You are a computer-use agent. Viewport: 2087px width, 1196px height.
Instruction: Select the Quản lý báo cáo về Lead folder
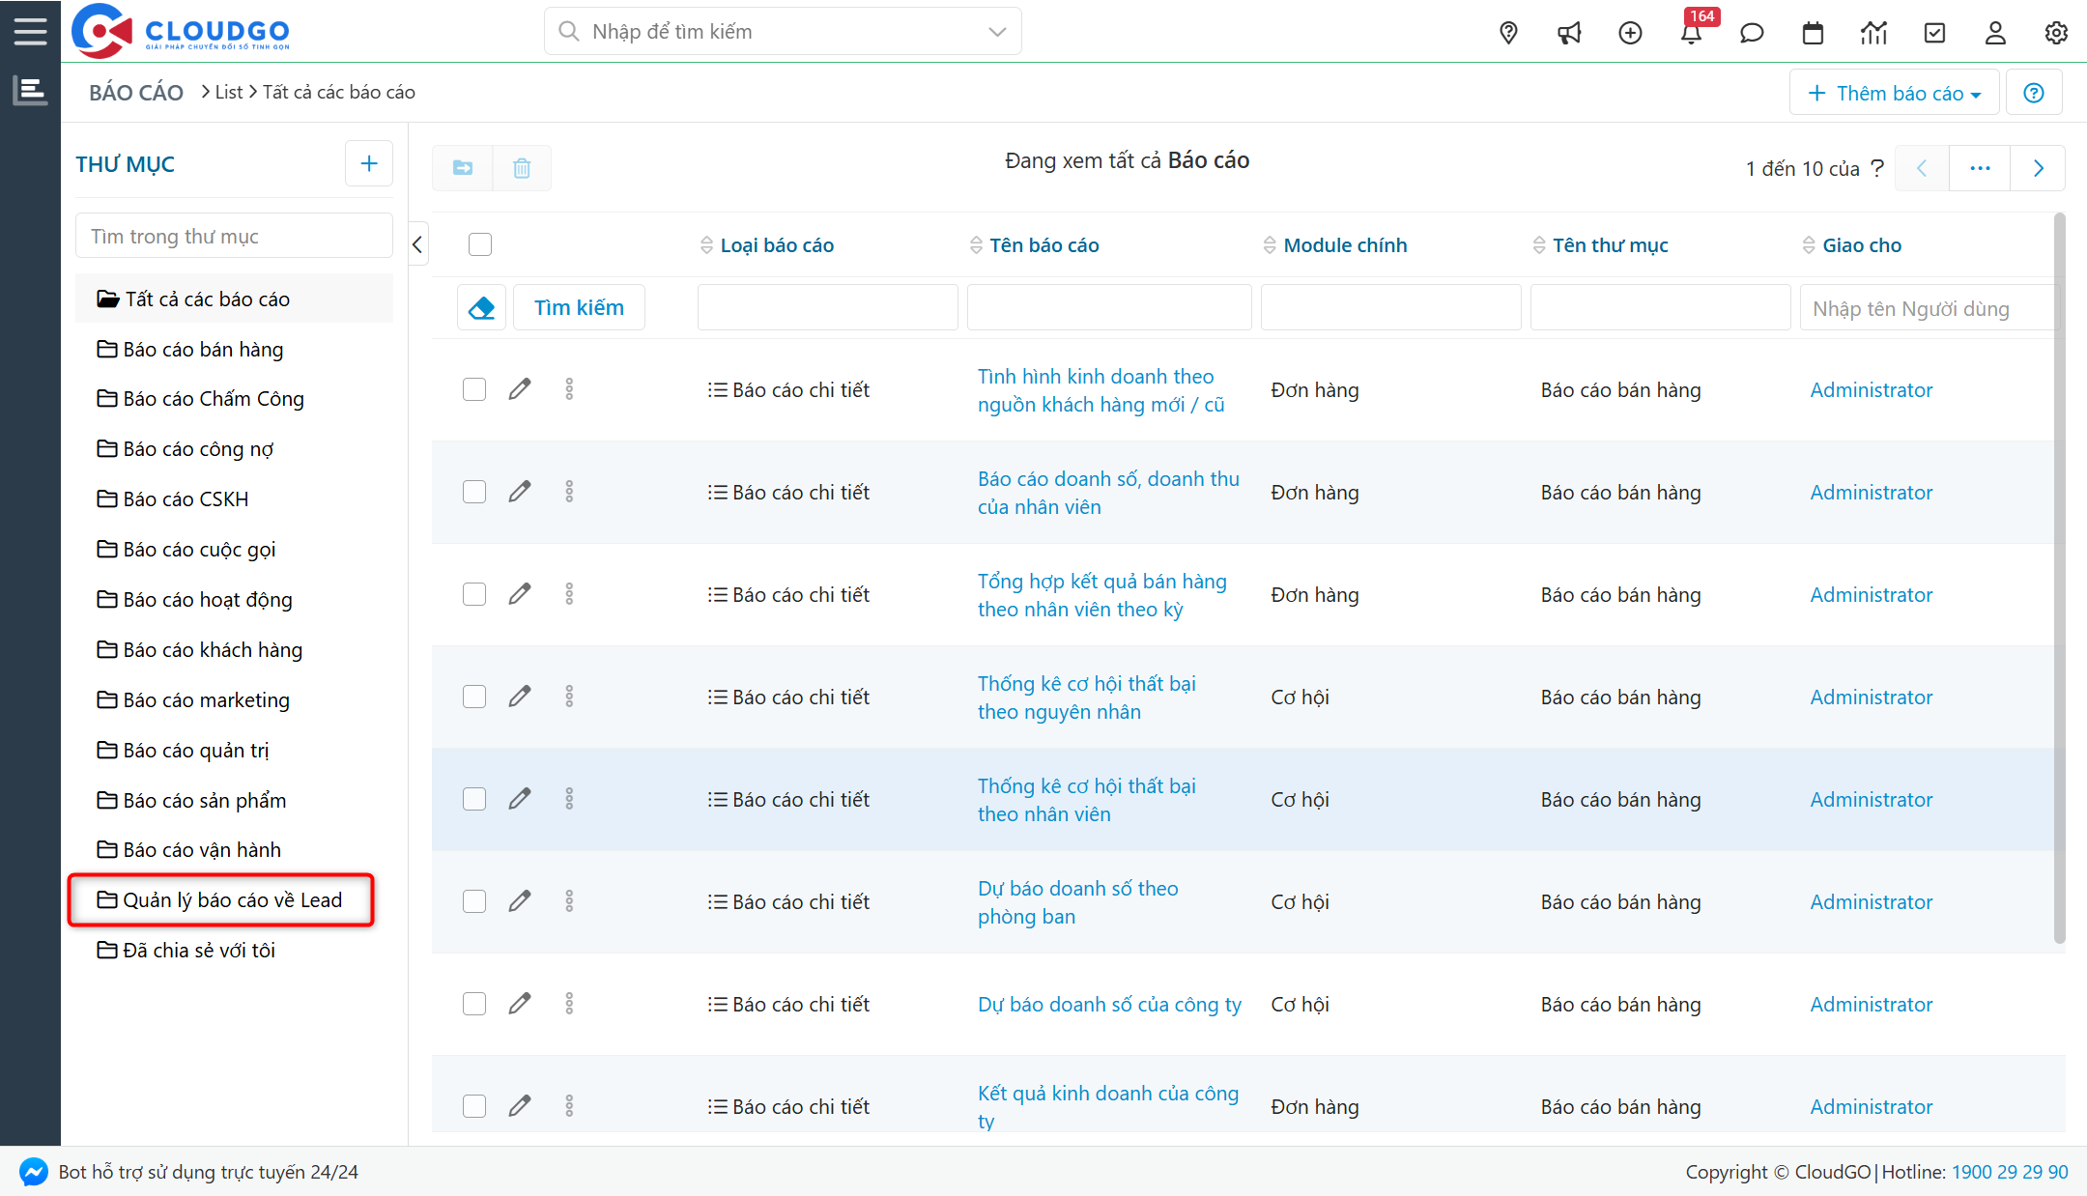(232, 899)
